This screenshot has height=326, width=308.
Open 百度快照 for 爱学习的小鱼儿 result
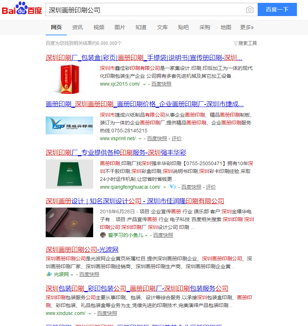[163, 235]
